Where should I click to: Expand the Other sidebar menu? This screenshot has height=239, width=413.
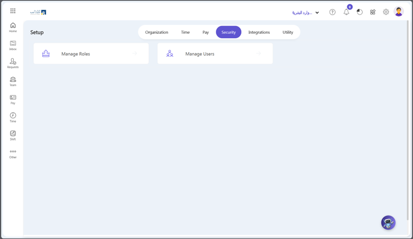(x=13, y=154)
